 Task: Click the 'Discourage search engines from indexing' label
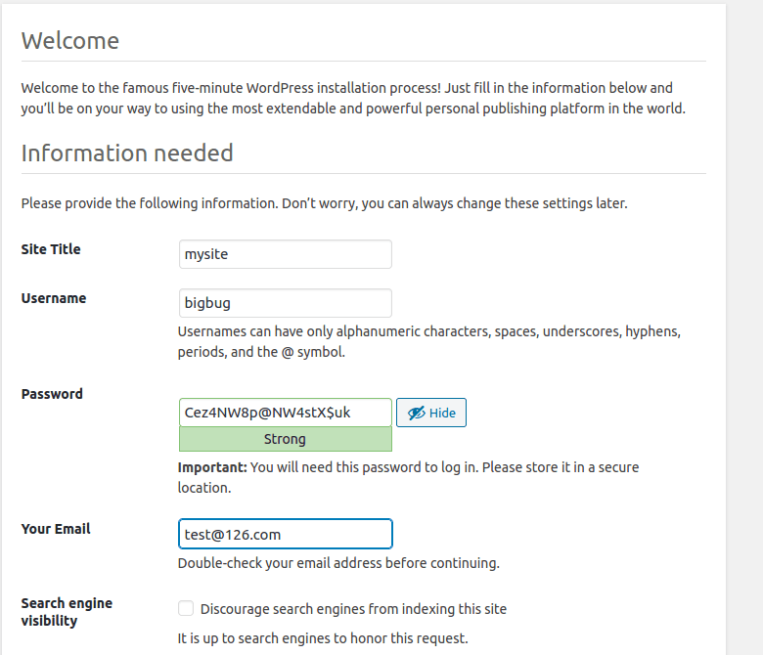point(353,609)
